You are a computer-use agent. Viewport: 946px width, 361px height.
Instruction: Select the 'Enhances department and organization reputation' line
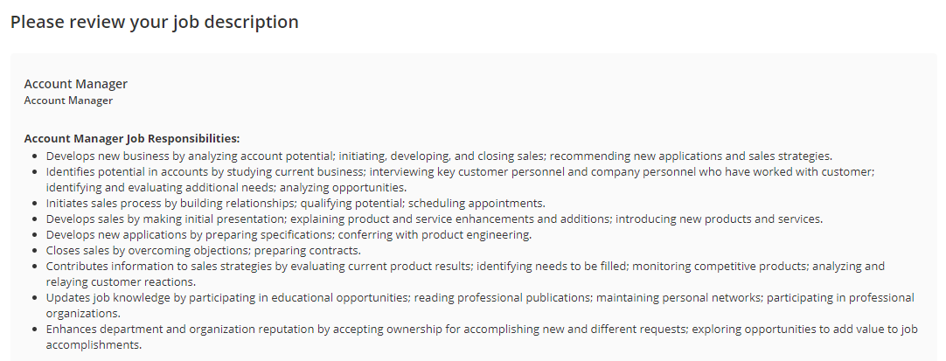coord(482,329)
